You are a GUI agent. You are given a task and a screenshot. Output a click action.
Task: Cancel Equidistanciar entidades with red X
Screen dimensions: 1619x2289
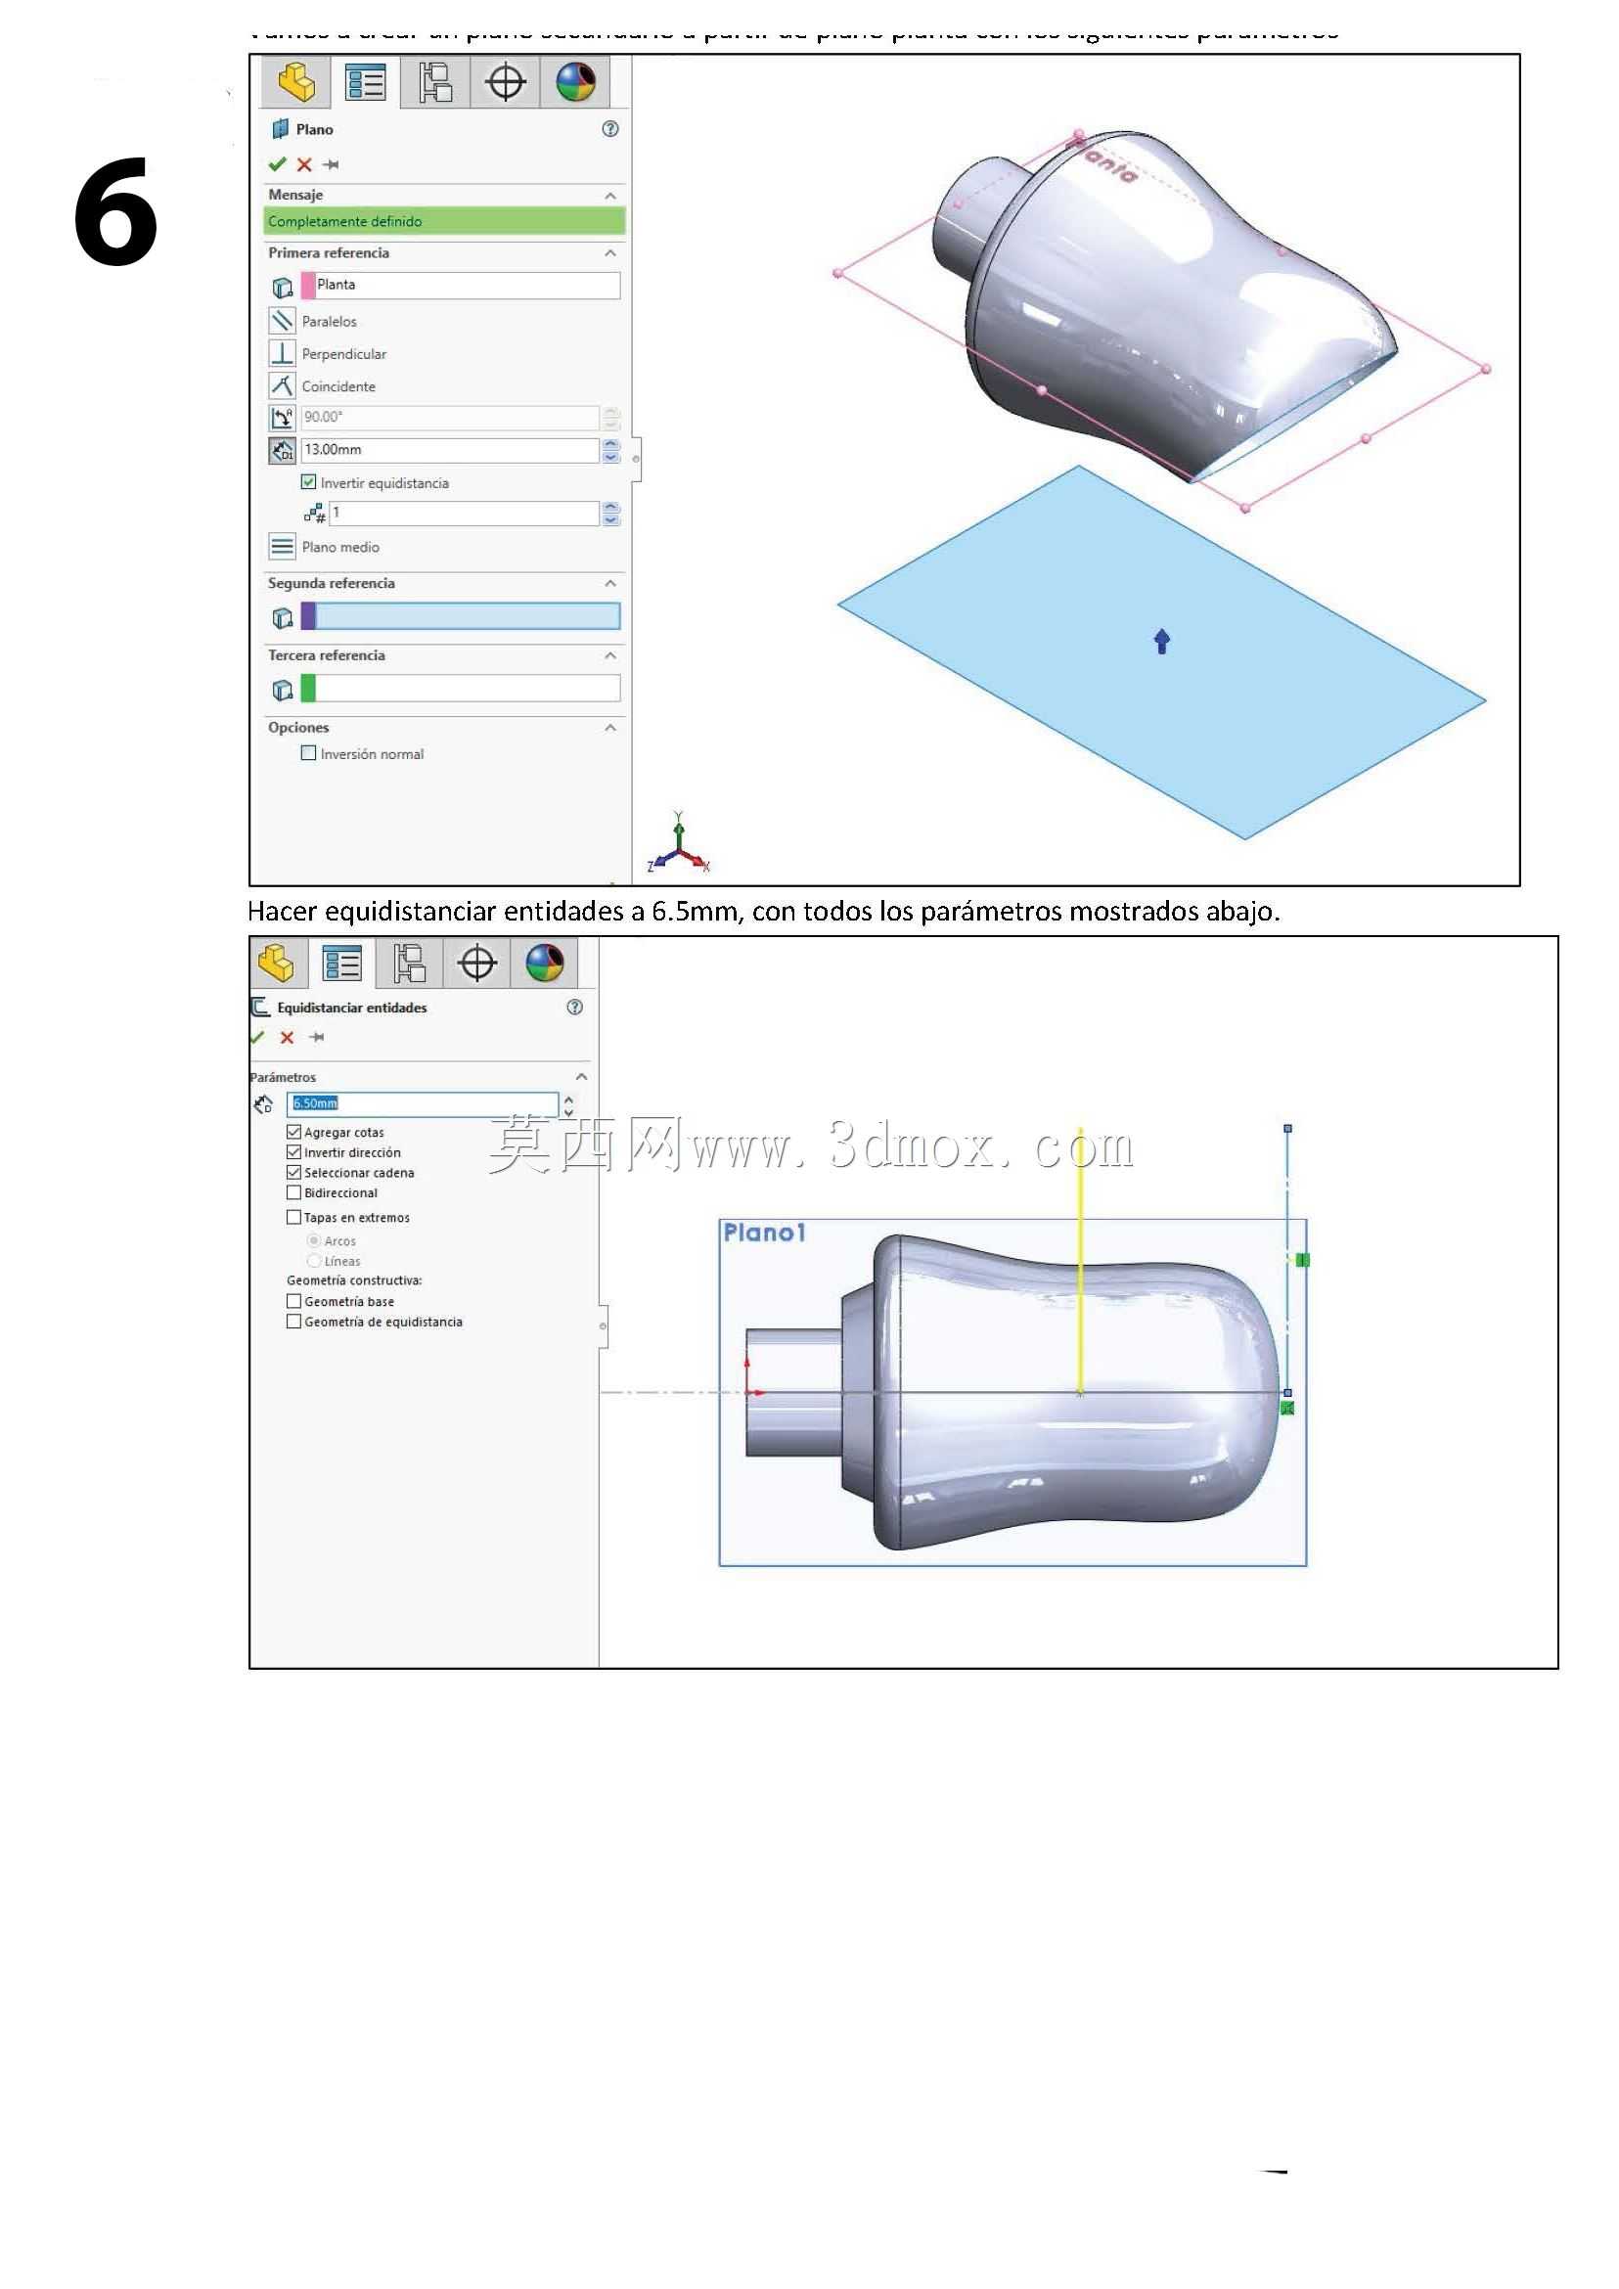[287, 1038]
